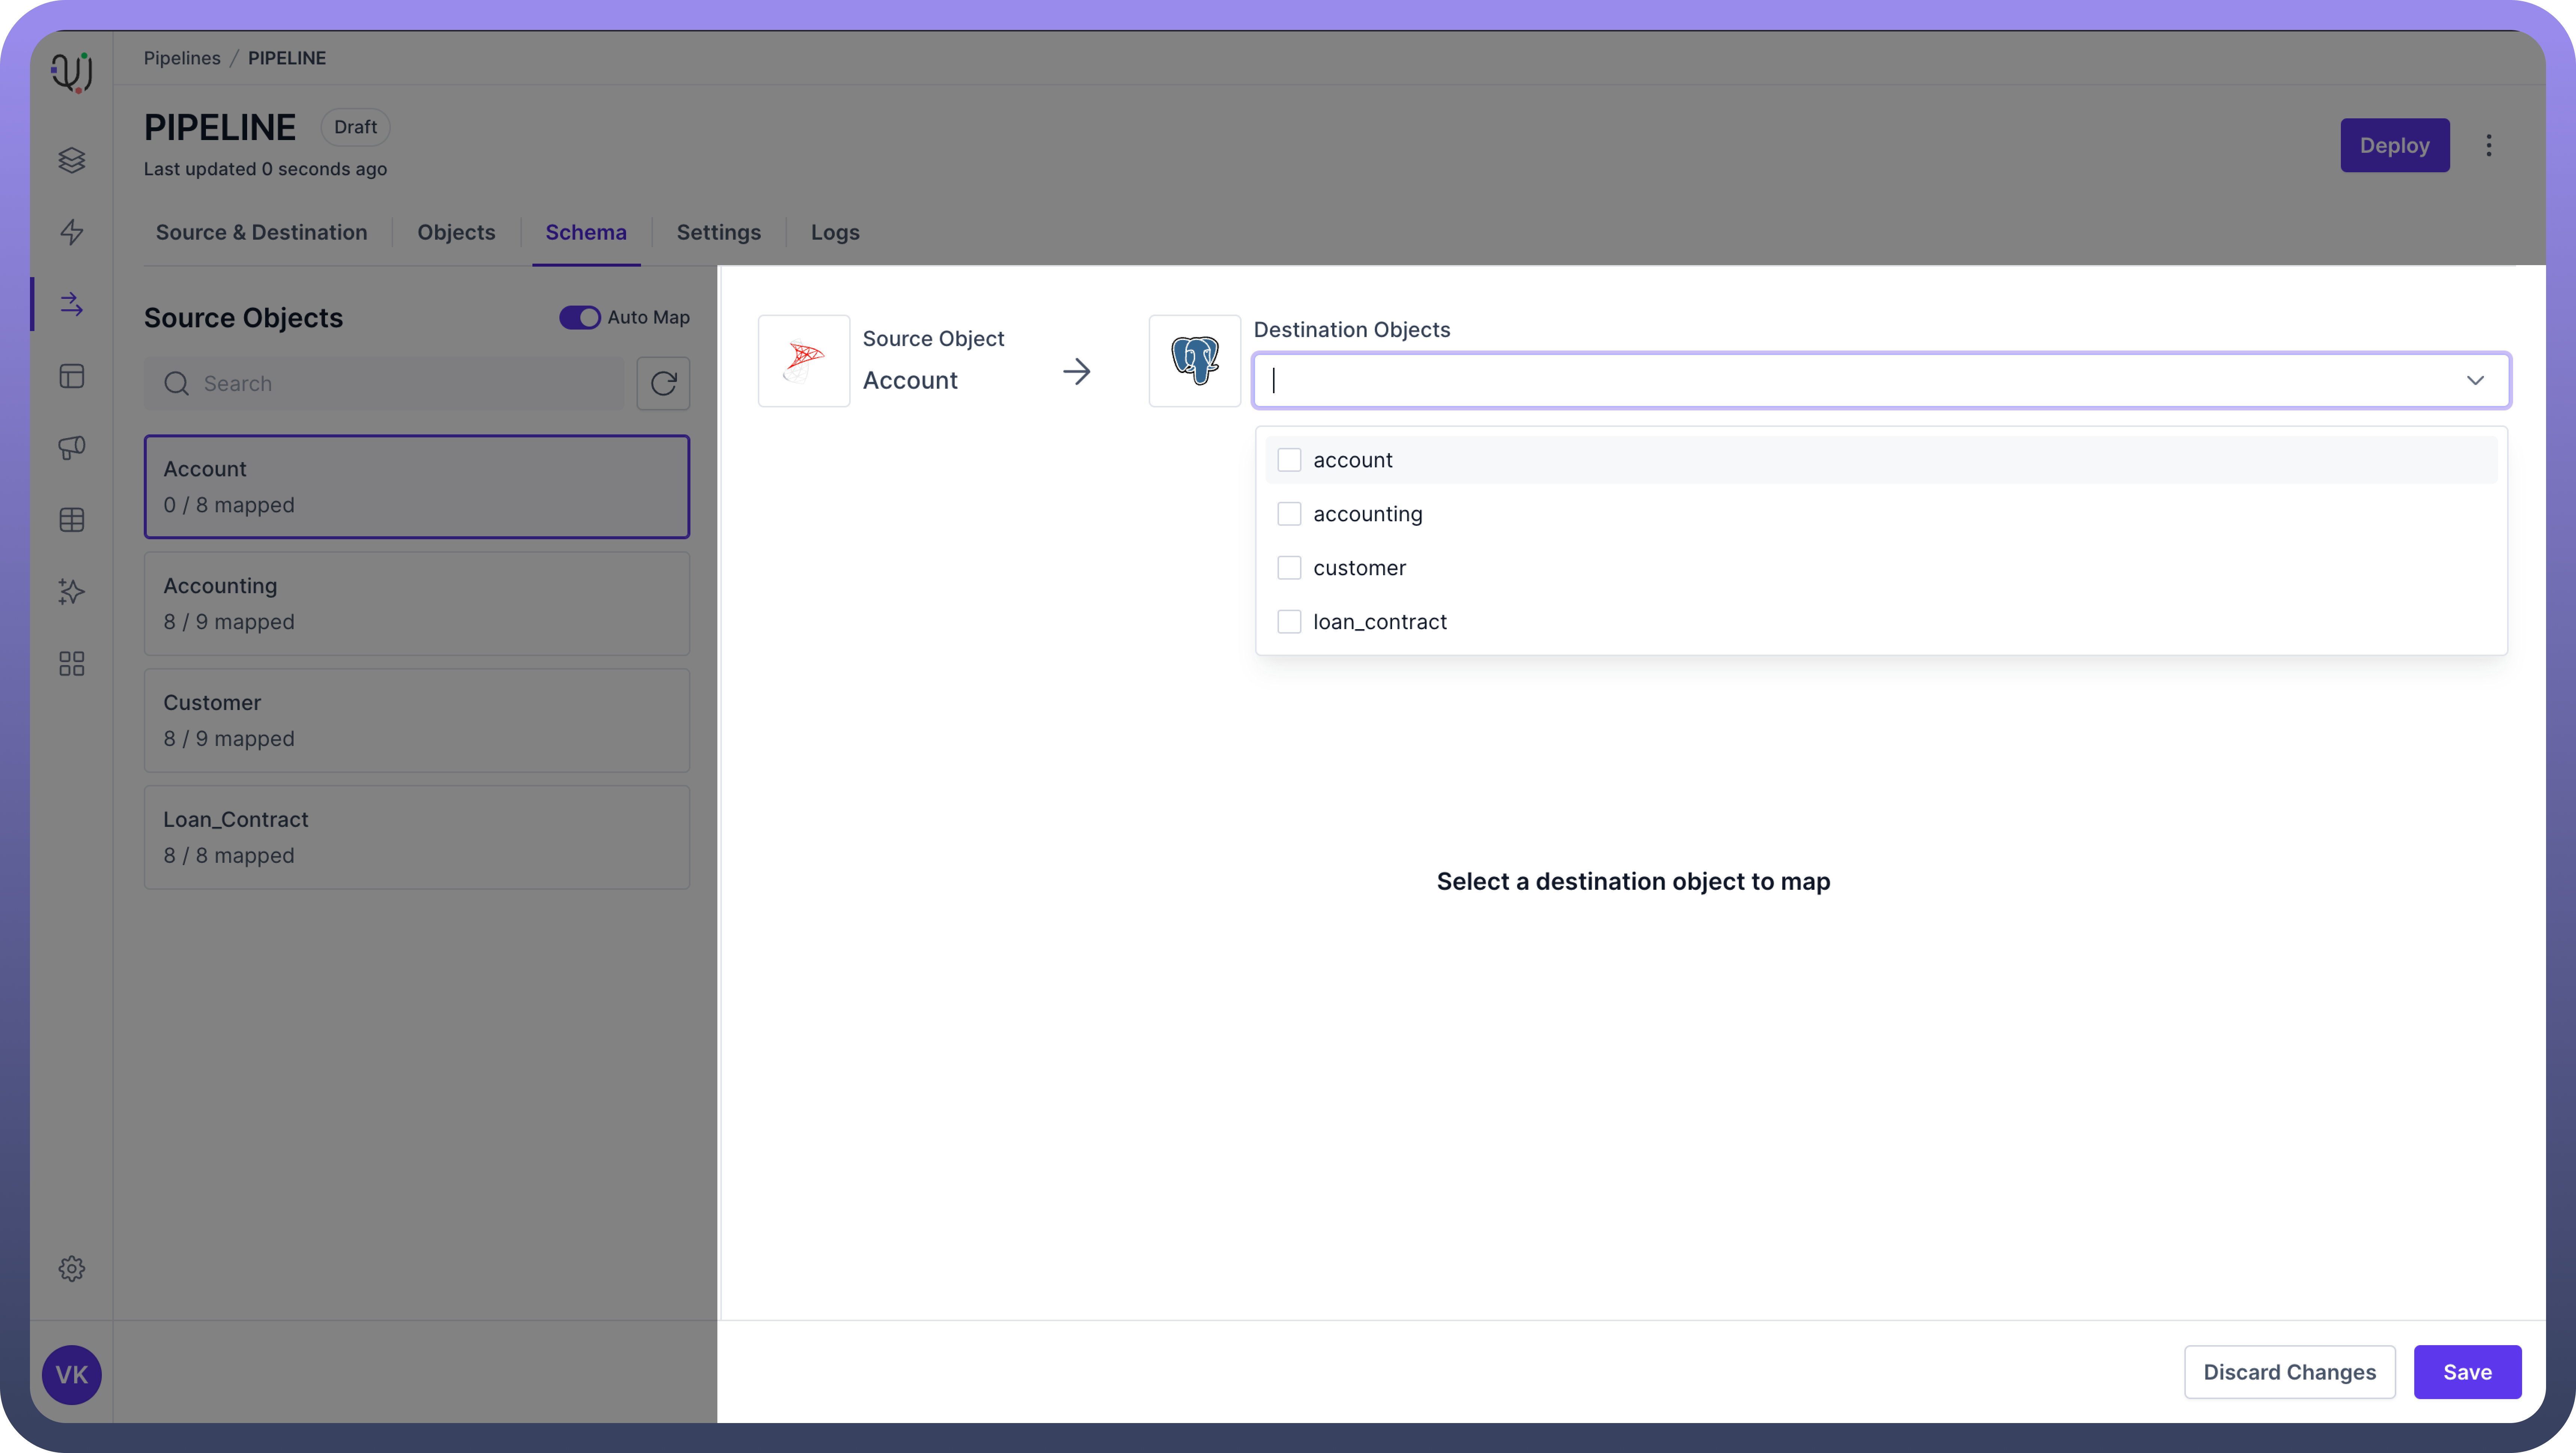Click the refresh source objects icon
This screenshot has height=1453, width=2576.
[663, 383]
